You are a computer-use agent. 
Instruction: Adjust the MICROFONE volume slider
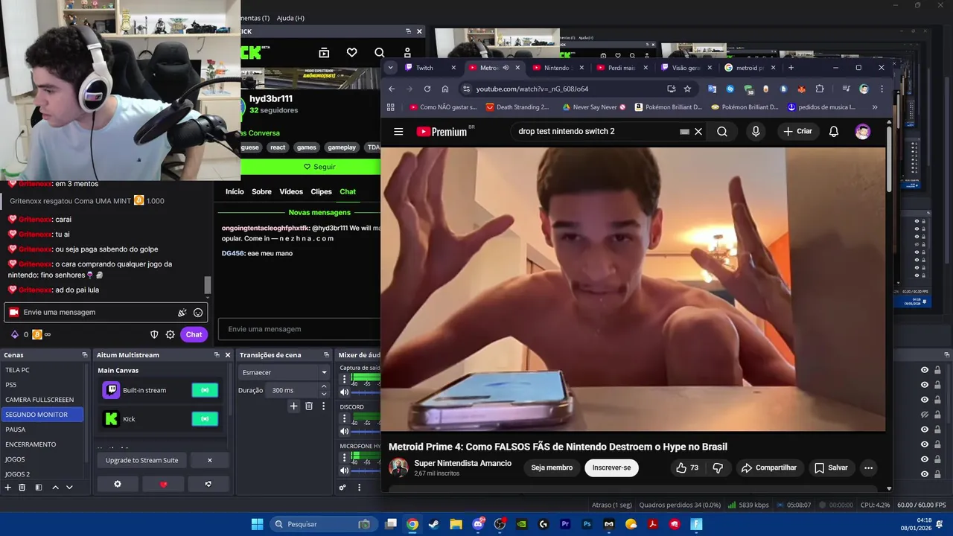click(x=365, y=470)
